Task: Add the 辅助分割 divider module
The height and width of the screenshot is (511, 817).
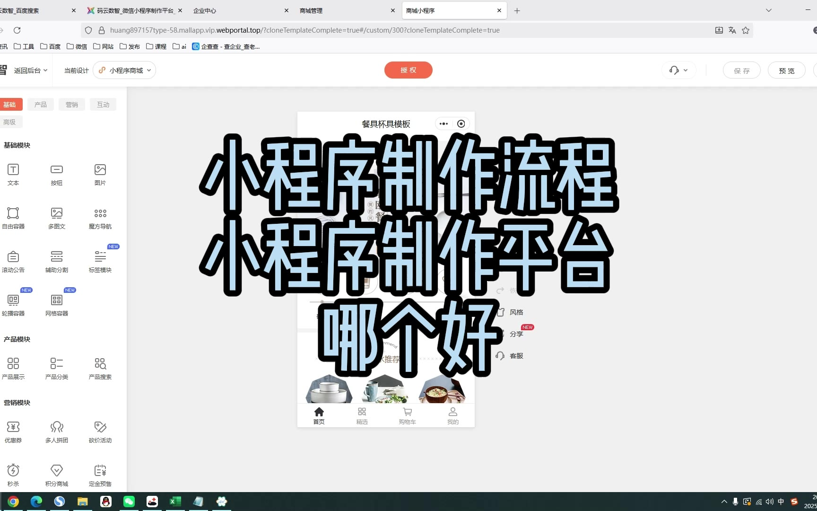Action: click(x=57, y=262)
